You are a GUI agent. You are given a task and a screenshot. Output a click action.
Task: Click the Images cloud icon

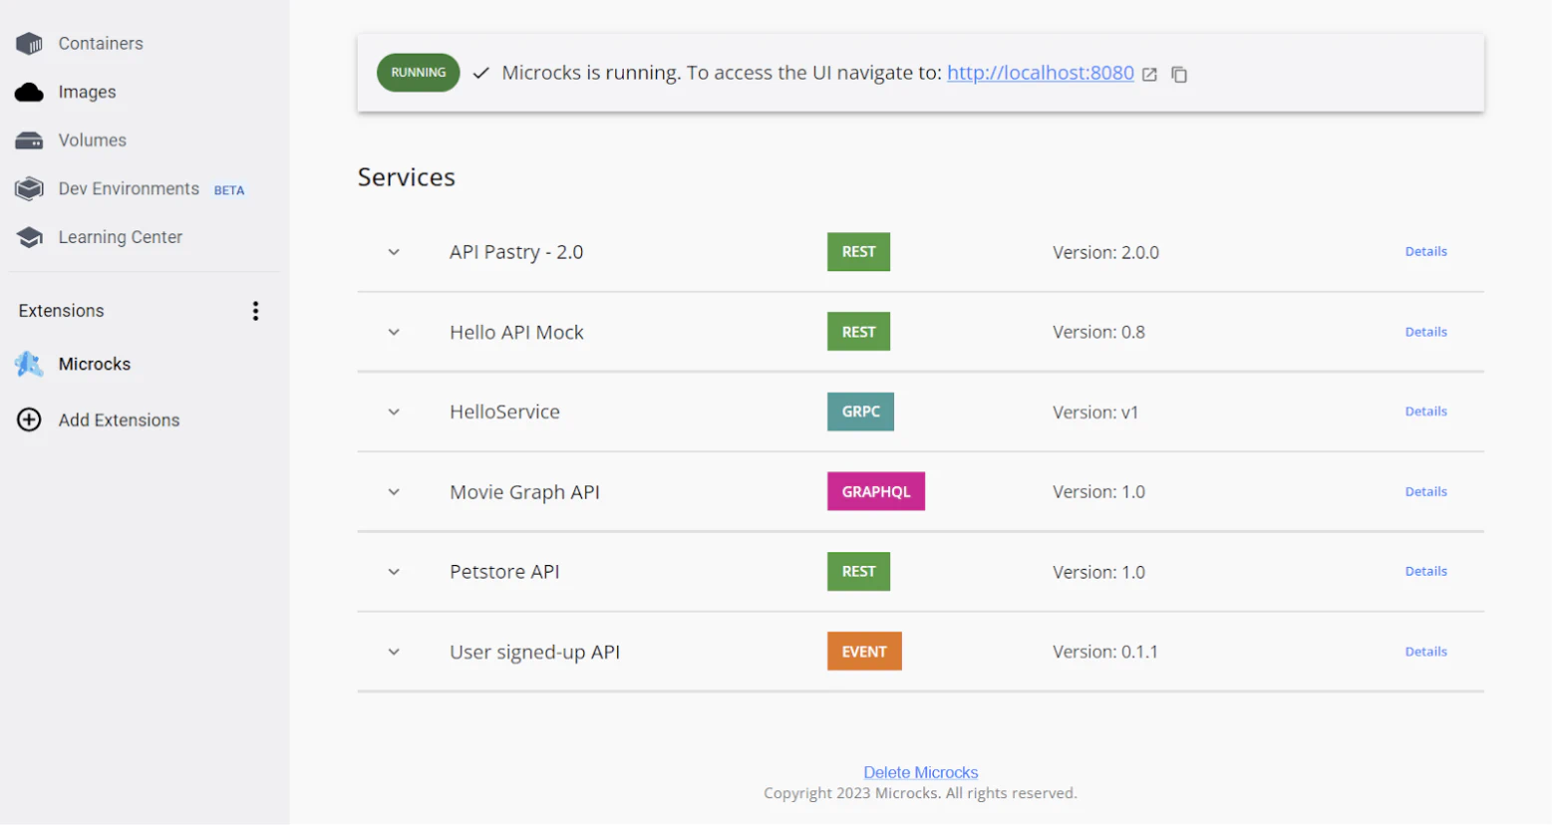[x=30, y=93]
